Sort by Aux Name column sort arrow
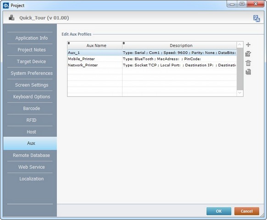Image resolution: width=267 pixels, height=220 pixels. point(69,43)
